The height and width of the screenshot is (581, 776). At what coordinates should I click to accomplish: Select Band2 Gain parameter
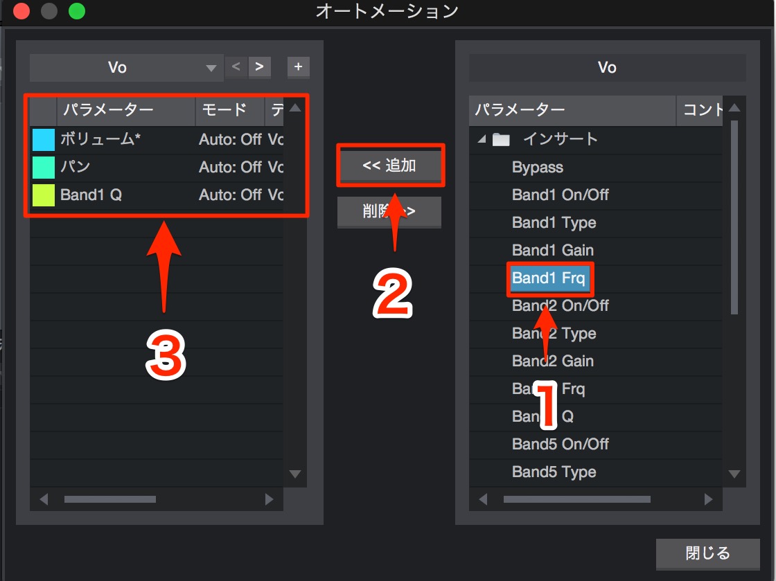[553, 361]
